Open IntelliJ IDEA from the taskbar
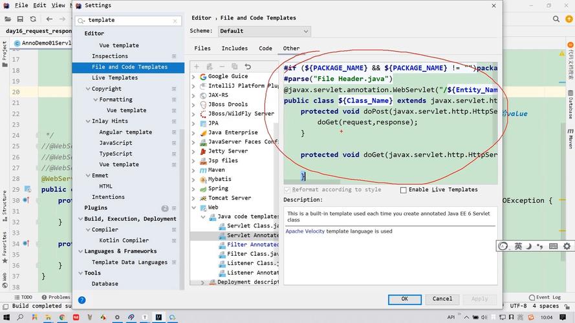The width and height of the screenshot is (575, 323). click(x=158, y=317)
